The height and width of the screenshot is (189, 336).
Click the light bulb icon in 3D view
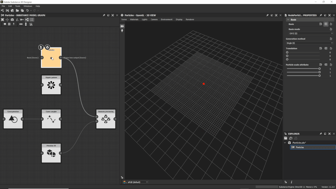pos(122,31)
